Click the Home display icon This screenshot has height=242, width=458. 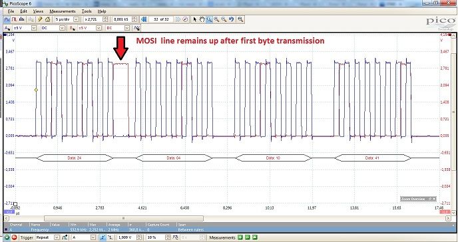coord(48,19)
